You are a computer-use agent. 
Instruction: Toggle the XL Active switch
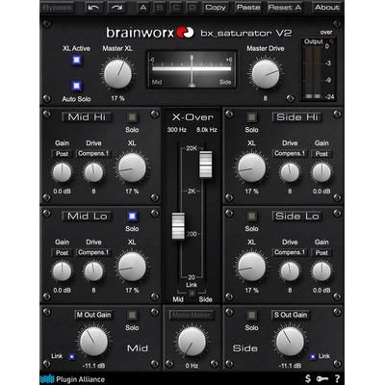pyautogui.click(x=76, y=60)
